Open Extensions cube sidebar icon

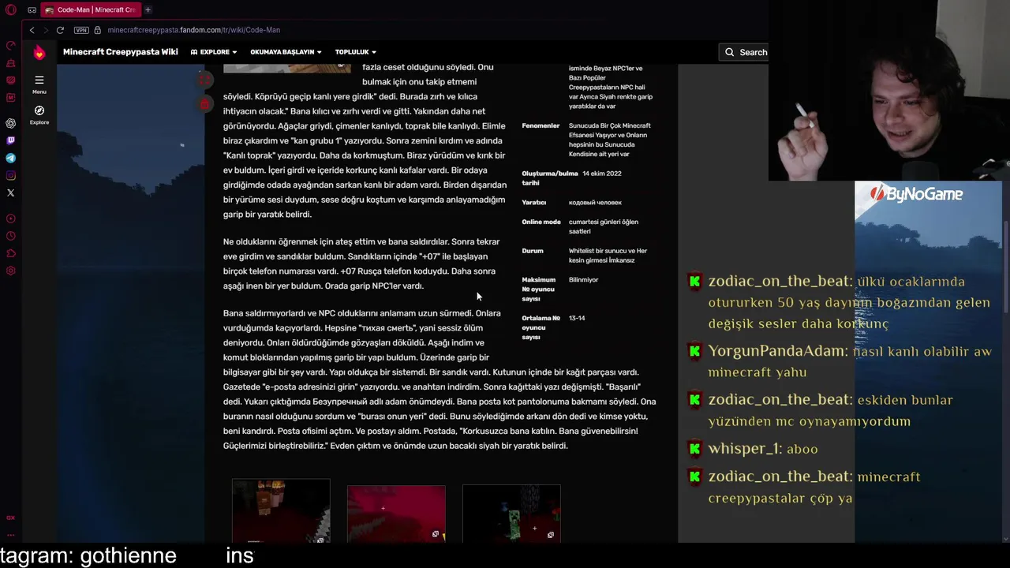point(11,253)
